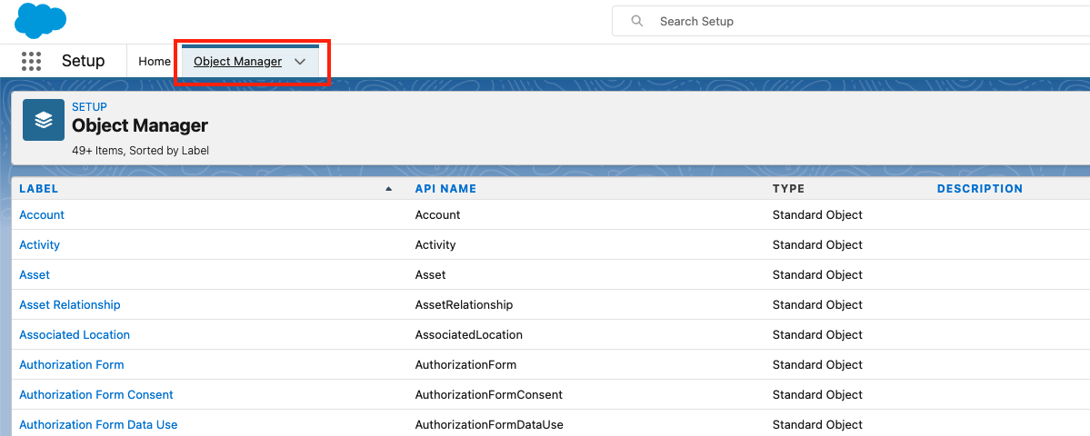Image resolution: width=1090 pixels, height=436 pixels.
Task: Open the App Launcher grid icon
Action: pyautogui.click(x=32, y=61)
